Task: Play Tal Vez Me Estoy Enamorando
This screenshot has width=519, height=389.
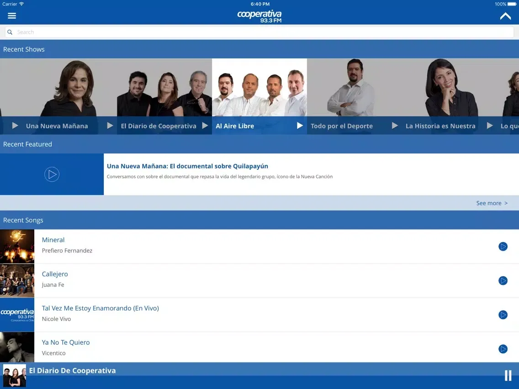Action: coord(503,315)
